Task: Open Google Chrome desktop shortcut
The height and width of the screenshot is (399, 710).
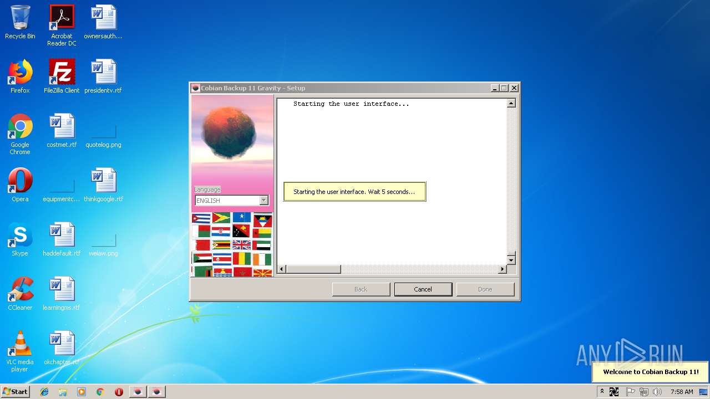Action: tap(20, 134)
